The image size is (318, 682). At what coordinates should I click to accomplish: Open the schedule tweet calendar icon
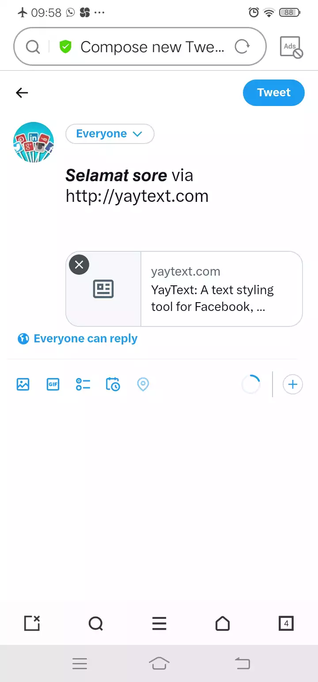(113, 384)
